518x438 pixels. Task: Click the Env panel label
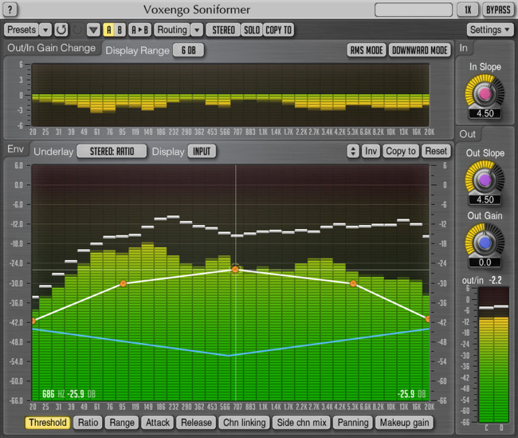15,149
